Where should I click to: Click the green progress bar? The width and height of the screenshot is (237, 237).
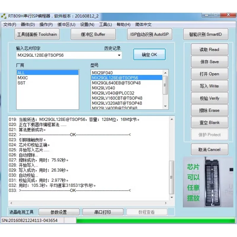click(x=156, y=220)
